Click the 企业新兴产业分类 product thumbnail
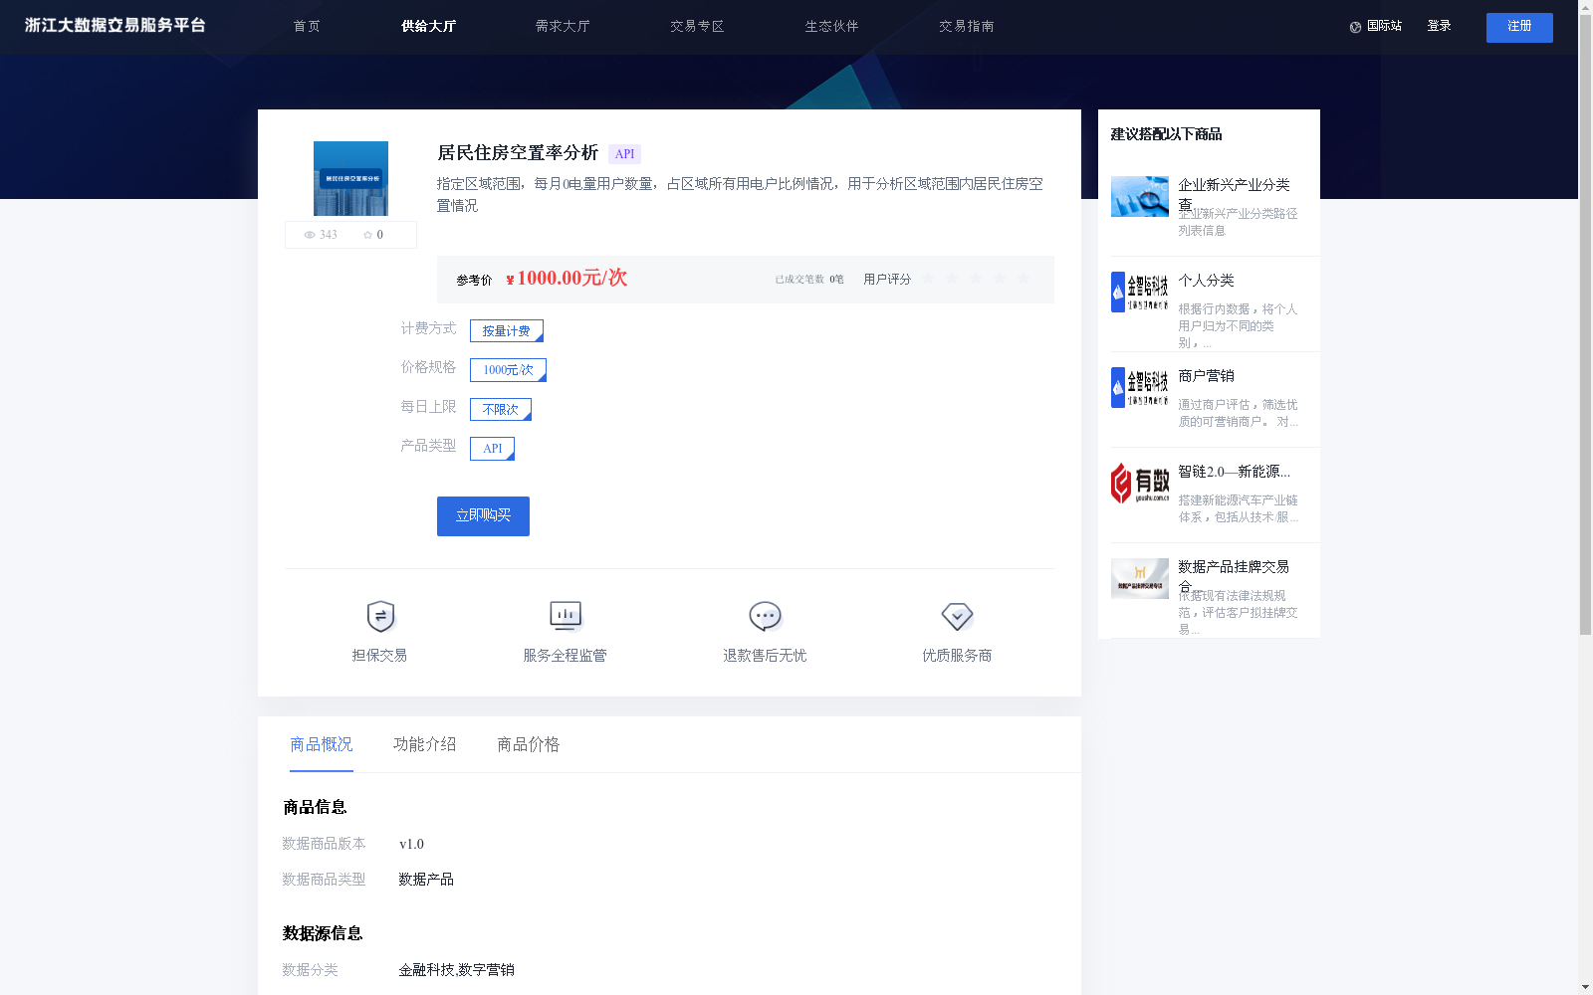This screenshot has height=995, width=1593. click(1140, 196)
